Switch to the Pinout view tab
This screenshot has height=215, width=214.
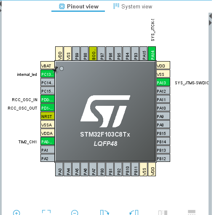[x=78, y=6]
